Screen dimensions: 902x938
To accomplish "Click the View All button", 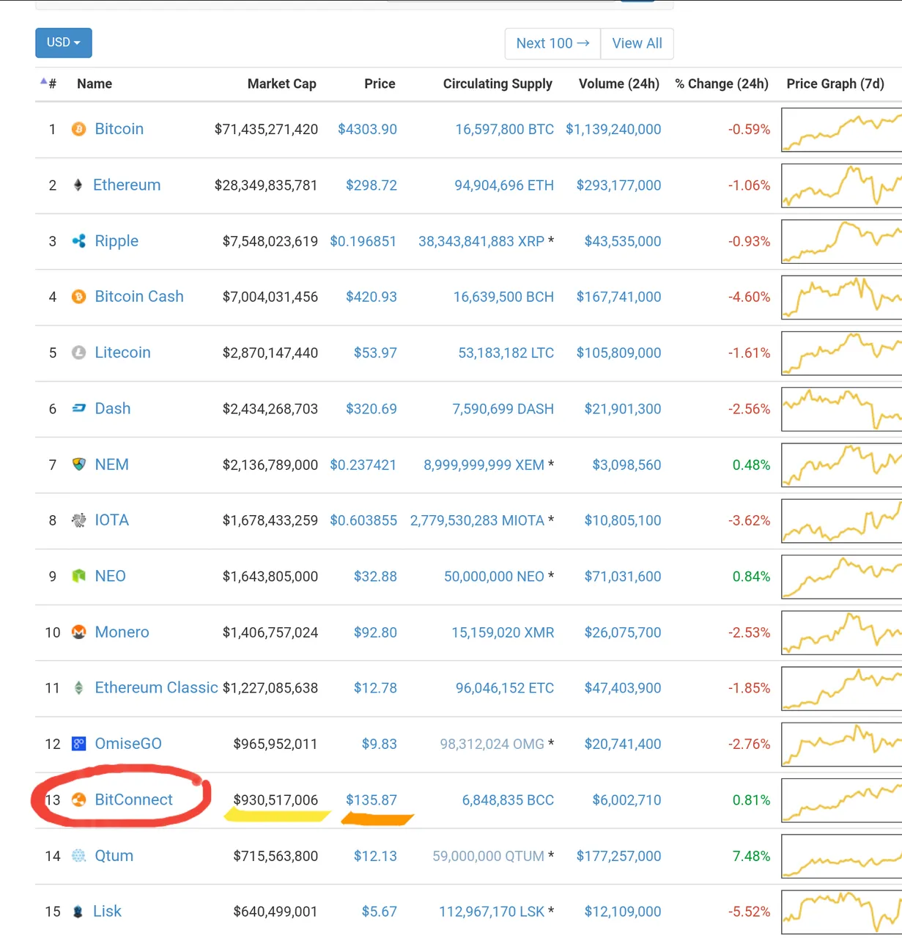I will (637, 43).
